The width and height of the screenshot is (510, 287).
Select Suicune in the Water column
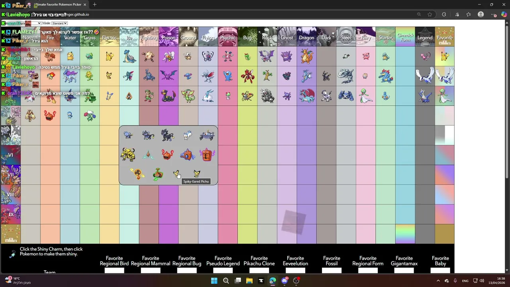click(x=70, y=76)
